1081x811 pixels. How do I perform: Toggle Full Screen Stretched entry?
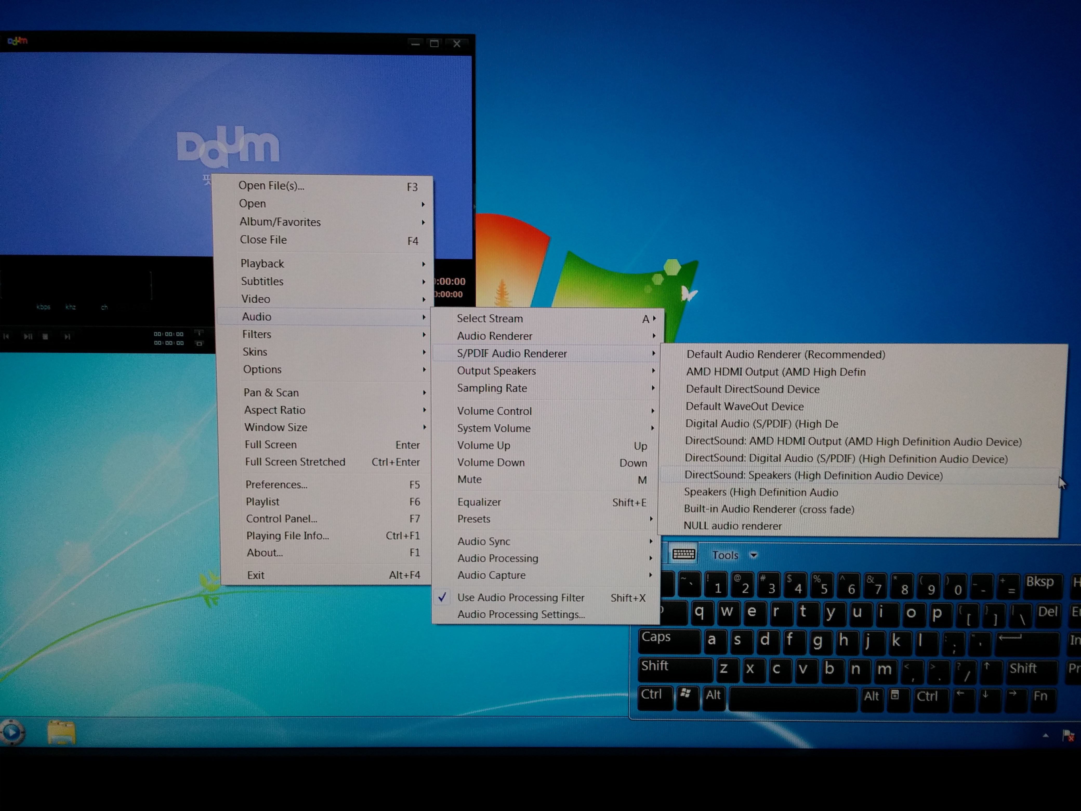click(326, 462)
